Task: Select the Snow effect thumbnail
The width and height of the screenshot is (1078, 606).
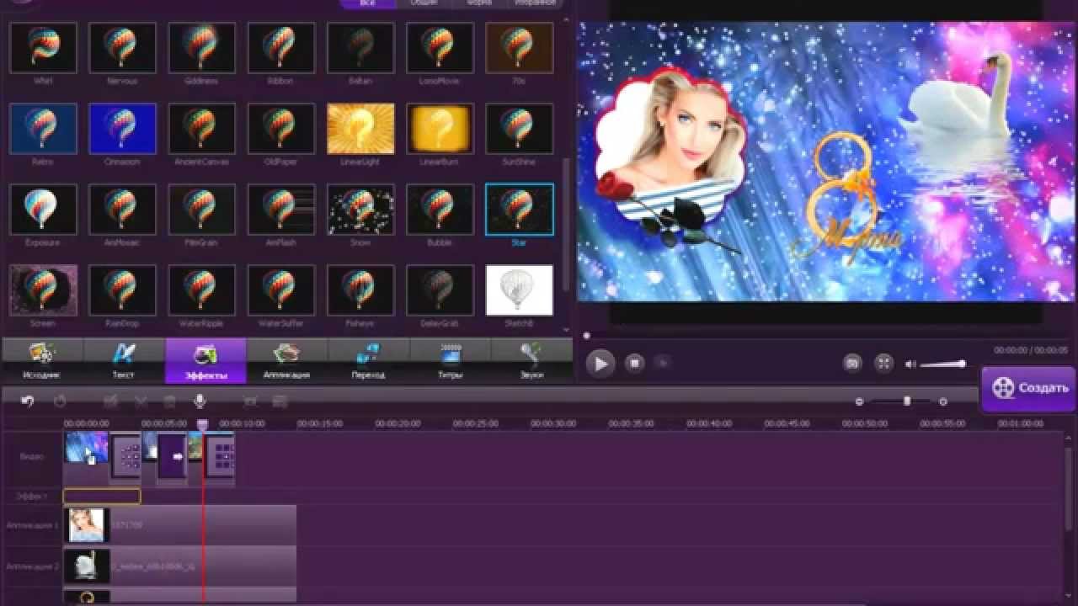Action: point(360,209)
